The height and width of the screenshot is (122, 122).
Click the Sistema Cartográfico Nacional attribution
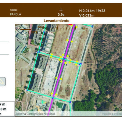(35, 114)
